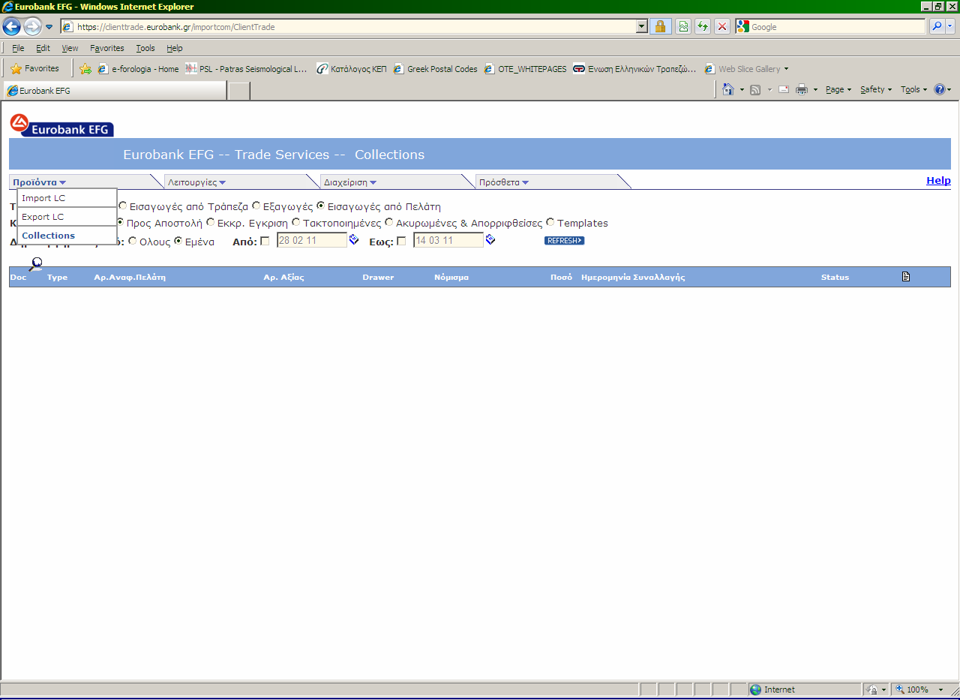Image resolution: width=960 pixels, height=700 pixels.
Task: Click the blue search magnifier button
Action: [x=937, y=27]
